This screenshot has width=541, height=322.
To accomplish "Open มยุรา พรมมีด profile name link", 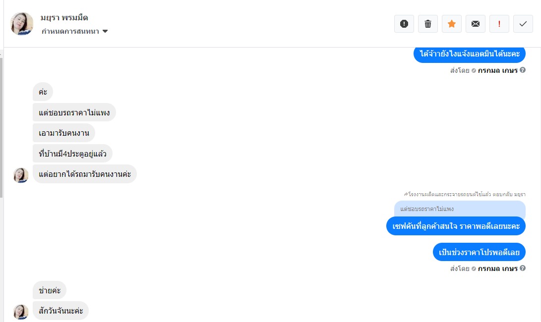I will tap(64, 17).
